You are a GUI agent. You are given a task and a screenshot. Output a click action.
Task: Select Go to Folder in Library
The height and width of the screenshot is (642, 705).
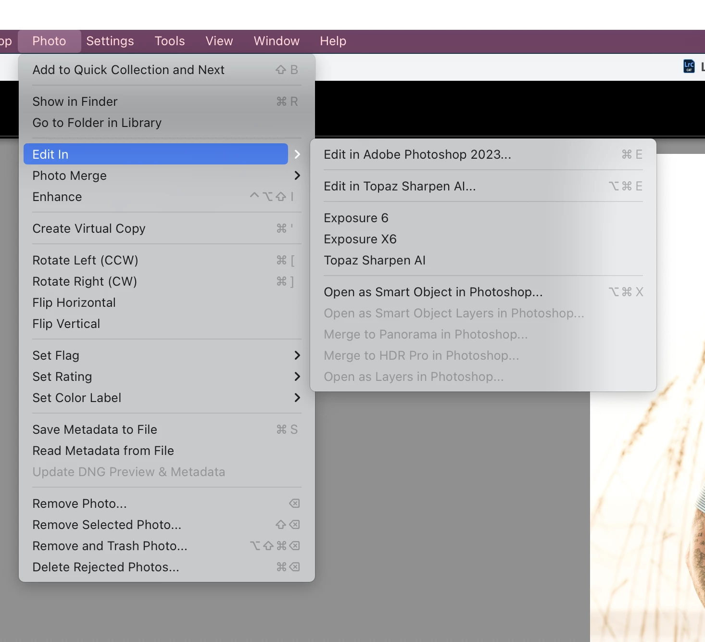(x=166, y=123)
